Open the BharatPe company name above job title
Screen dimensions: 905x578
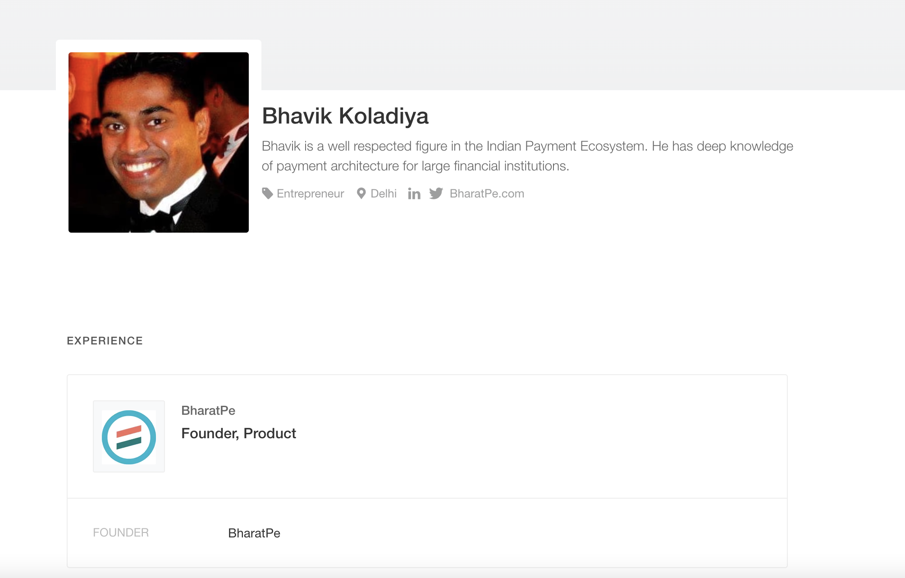[x=208, y=410]
